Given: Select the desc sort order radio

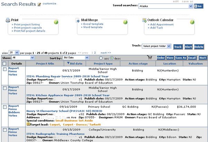Looking at the screenshot, I should click(112, 58).
